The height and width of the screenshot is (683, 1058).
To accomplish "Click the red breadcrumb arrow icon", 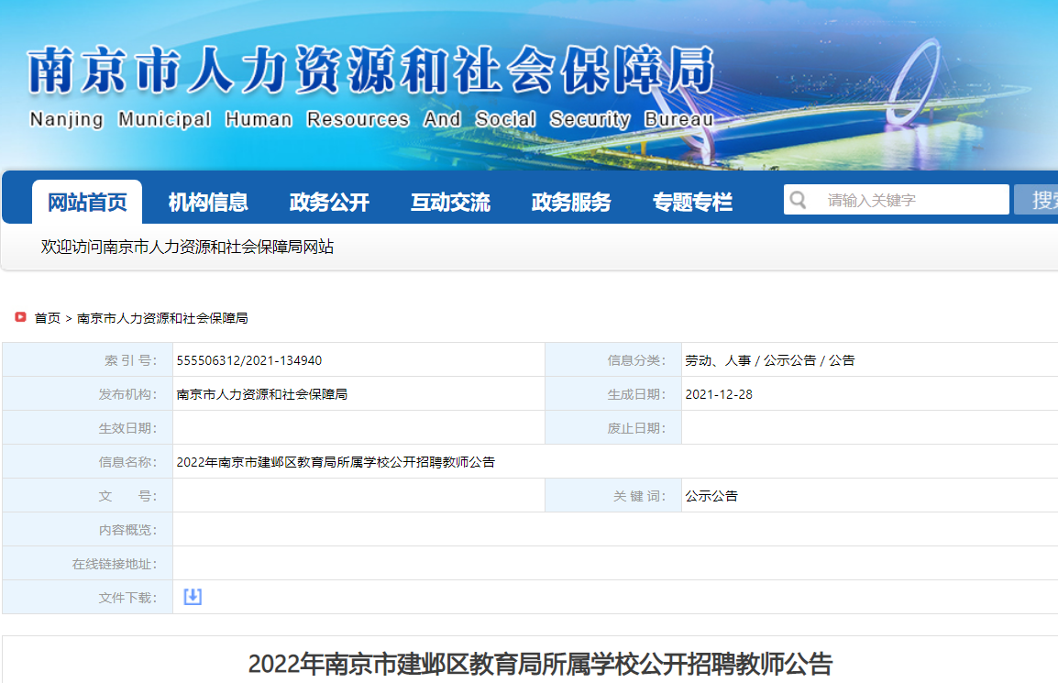I will (21, 316).
